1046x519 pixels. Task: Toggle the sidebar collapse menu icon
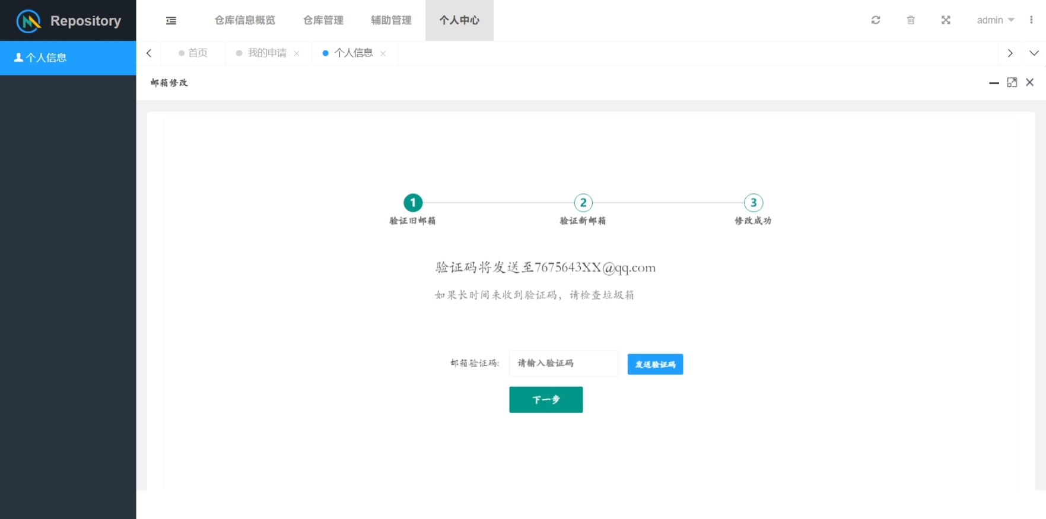point(171,21)
